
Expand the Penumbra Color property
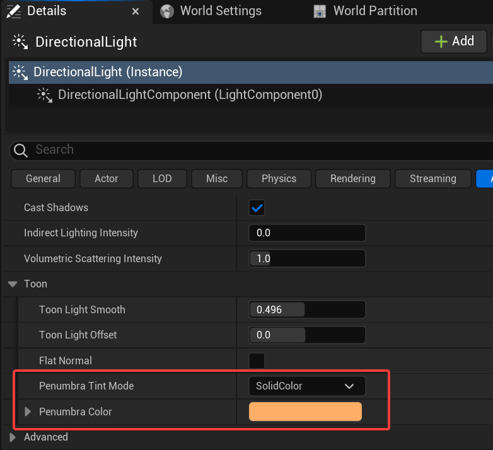coord(28,412)
